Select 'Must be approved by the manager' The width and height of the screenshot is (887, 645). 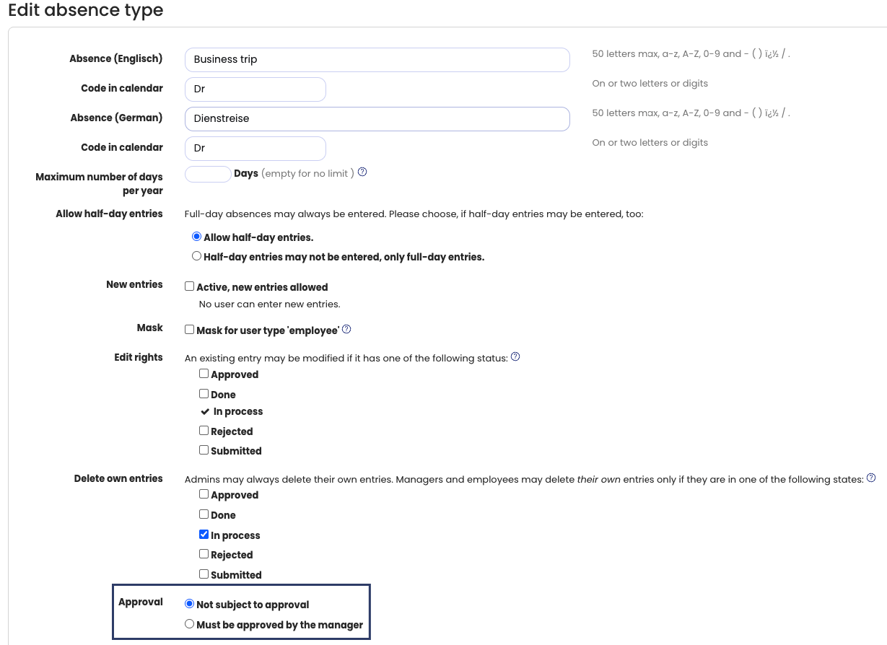(190, 624)
